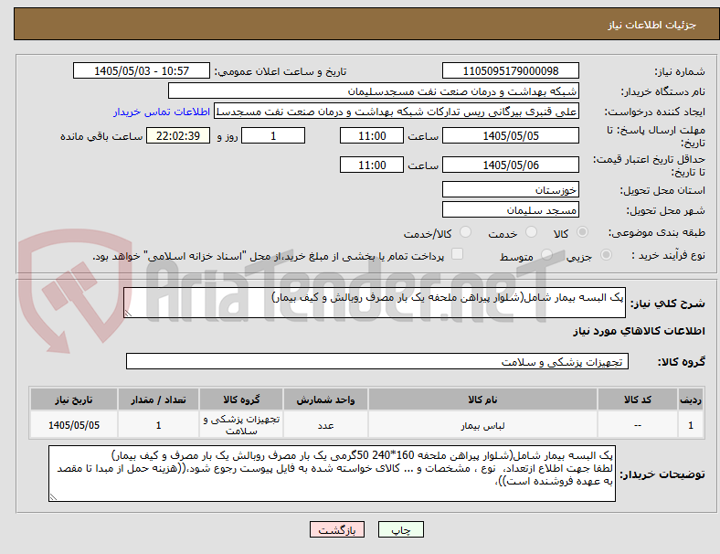Click the remaining time field 22:02:39
This screenshot has height=554, width=720.
click(178, 135)
